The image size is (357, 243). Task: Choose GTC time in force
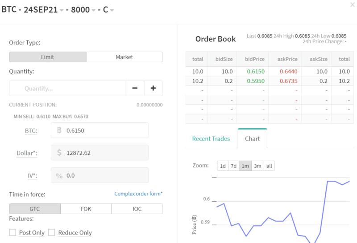click(35, 209)
